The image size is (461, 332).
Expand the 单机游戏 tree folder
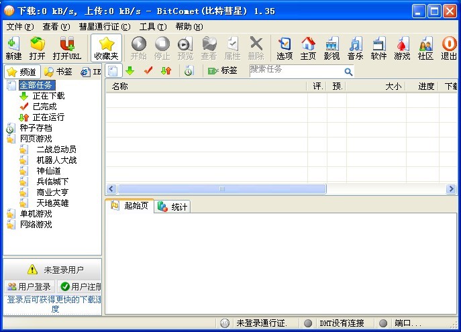(x=36, y=214)
